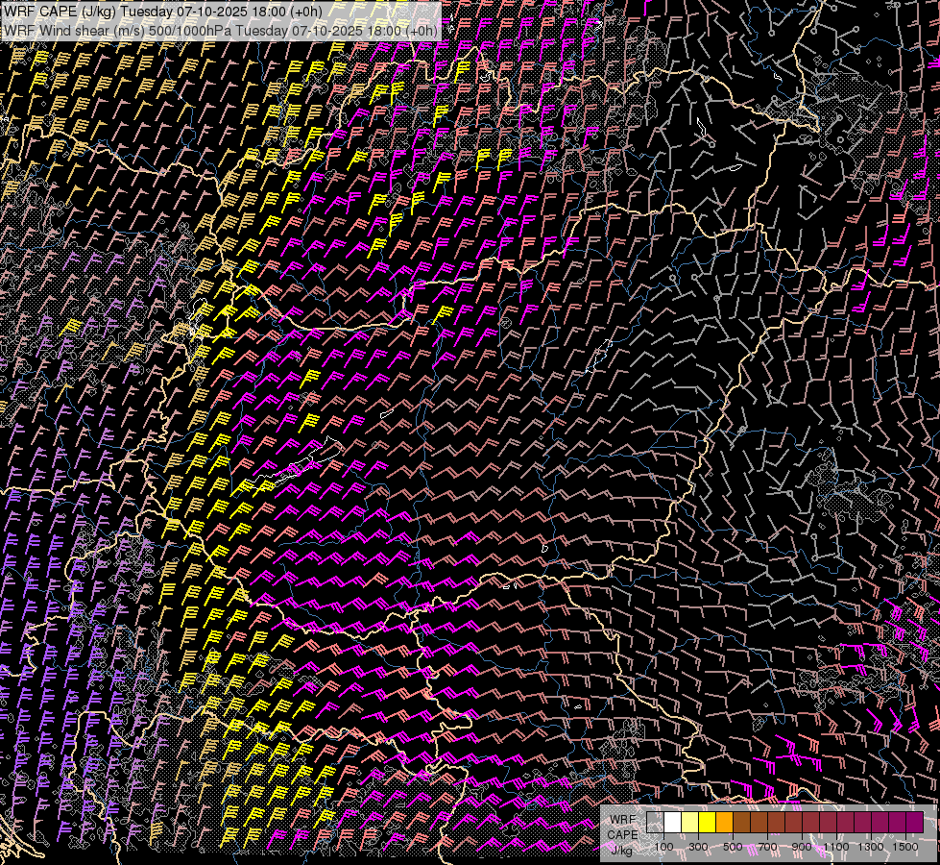The image size is (940, 865).
Task: Click the "J/kg" unit label in the legend
Action: point(621,850)
